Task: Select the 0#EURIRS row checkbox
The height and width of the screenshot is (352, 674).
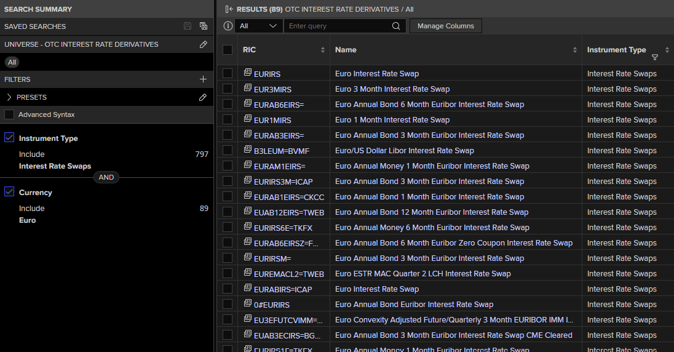Action: (x=228, y=304)
